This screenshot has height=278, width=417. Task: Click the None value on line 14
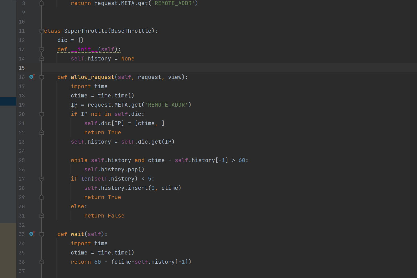point(128,59)
